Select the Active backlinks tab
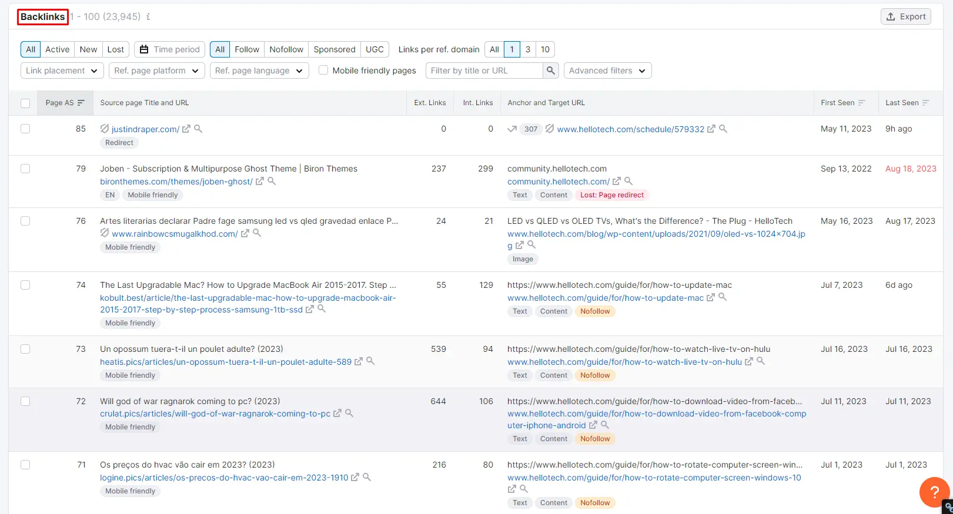The width and height of the screenshot is (953, 514). [x=58, y=49]
